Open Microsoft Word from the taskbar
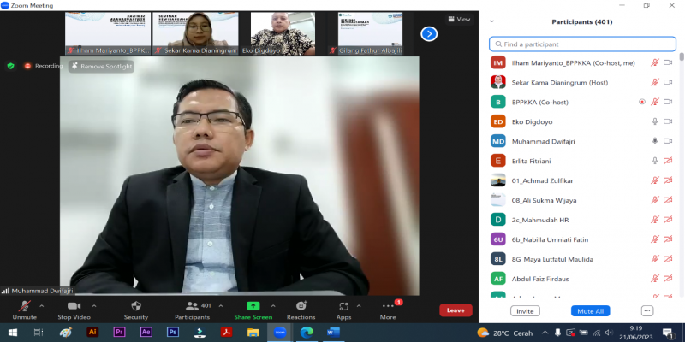The width and height of the screenshot is (685, 342). point(332,332)
